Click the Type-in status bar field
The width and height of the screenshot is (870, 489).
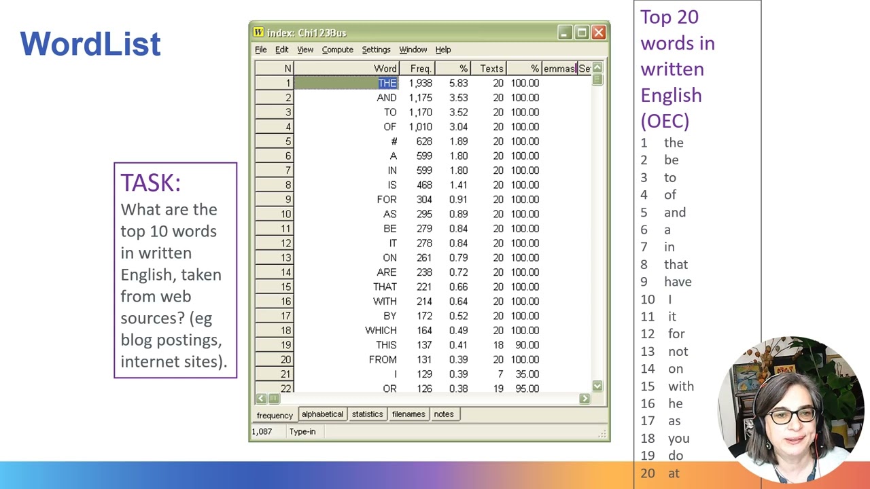pyautogui.click(x=302, y=432)
